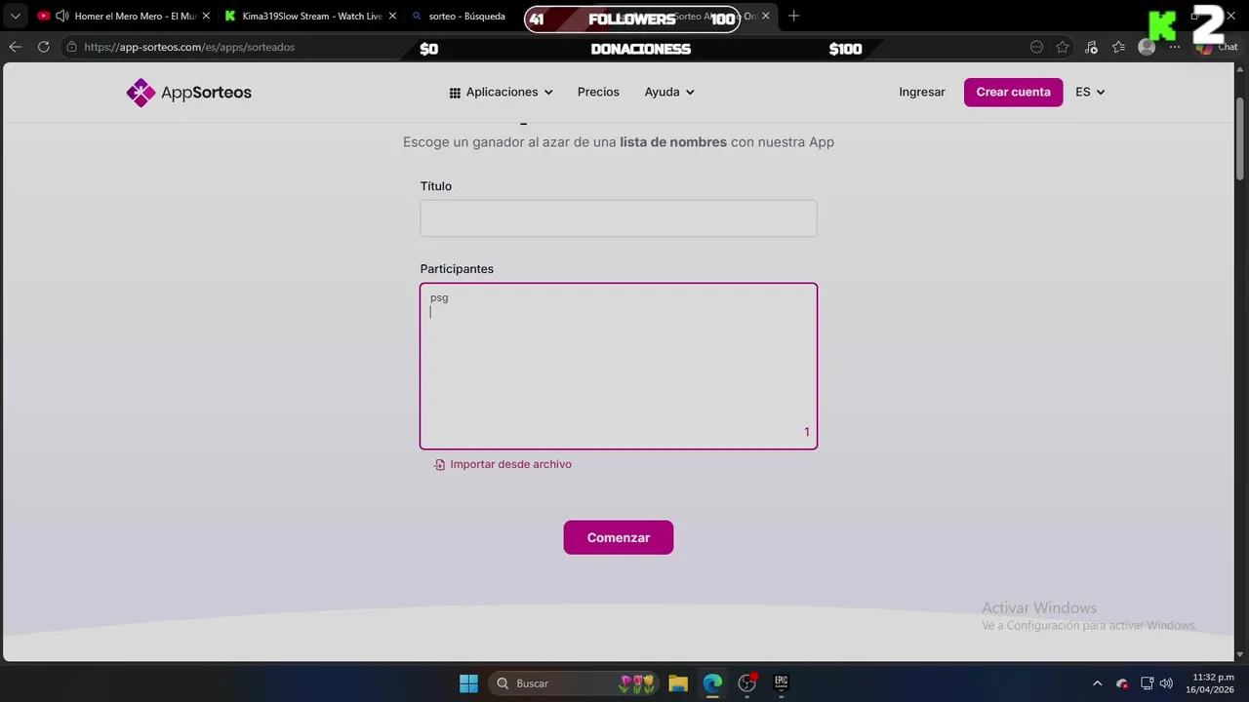Mute the Homer el Mero Mero tab audio

[x=61, y=16]
